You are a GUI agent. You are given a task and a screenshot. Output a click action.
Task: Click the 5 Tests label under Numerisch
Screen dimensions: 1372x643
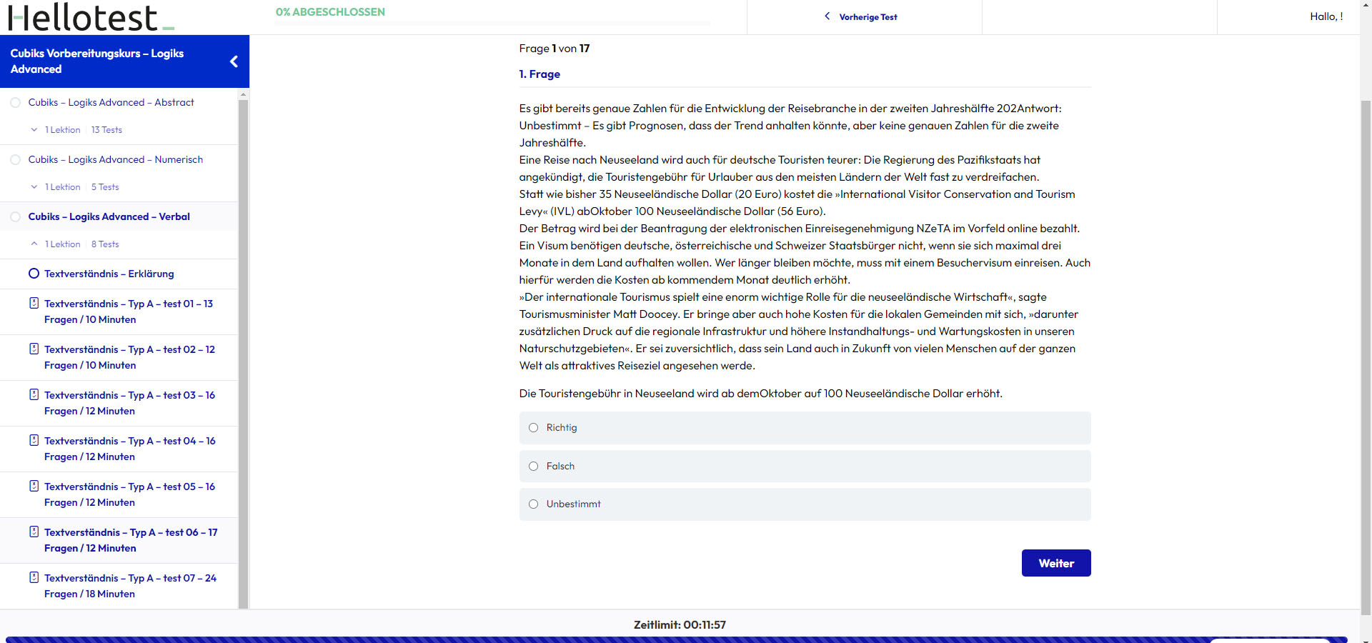105,187
